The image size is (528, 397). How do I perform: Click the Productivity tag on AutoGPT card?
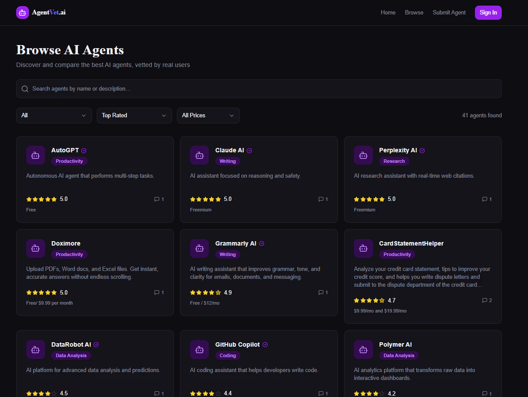[69, 161]
